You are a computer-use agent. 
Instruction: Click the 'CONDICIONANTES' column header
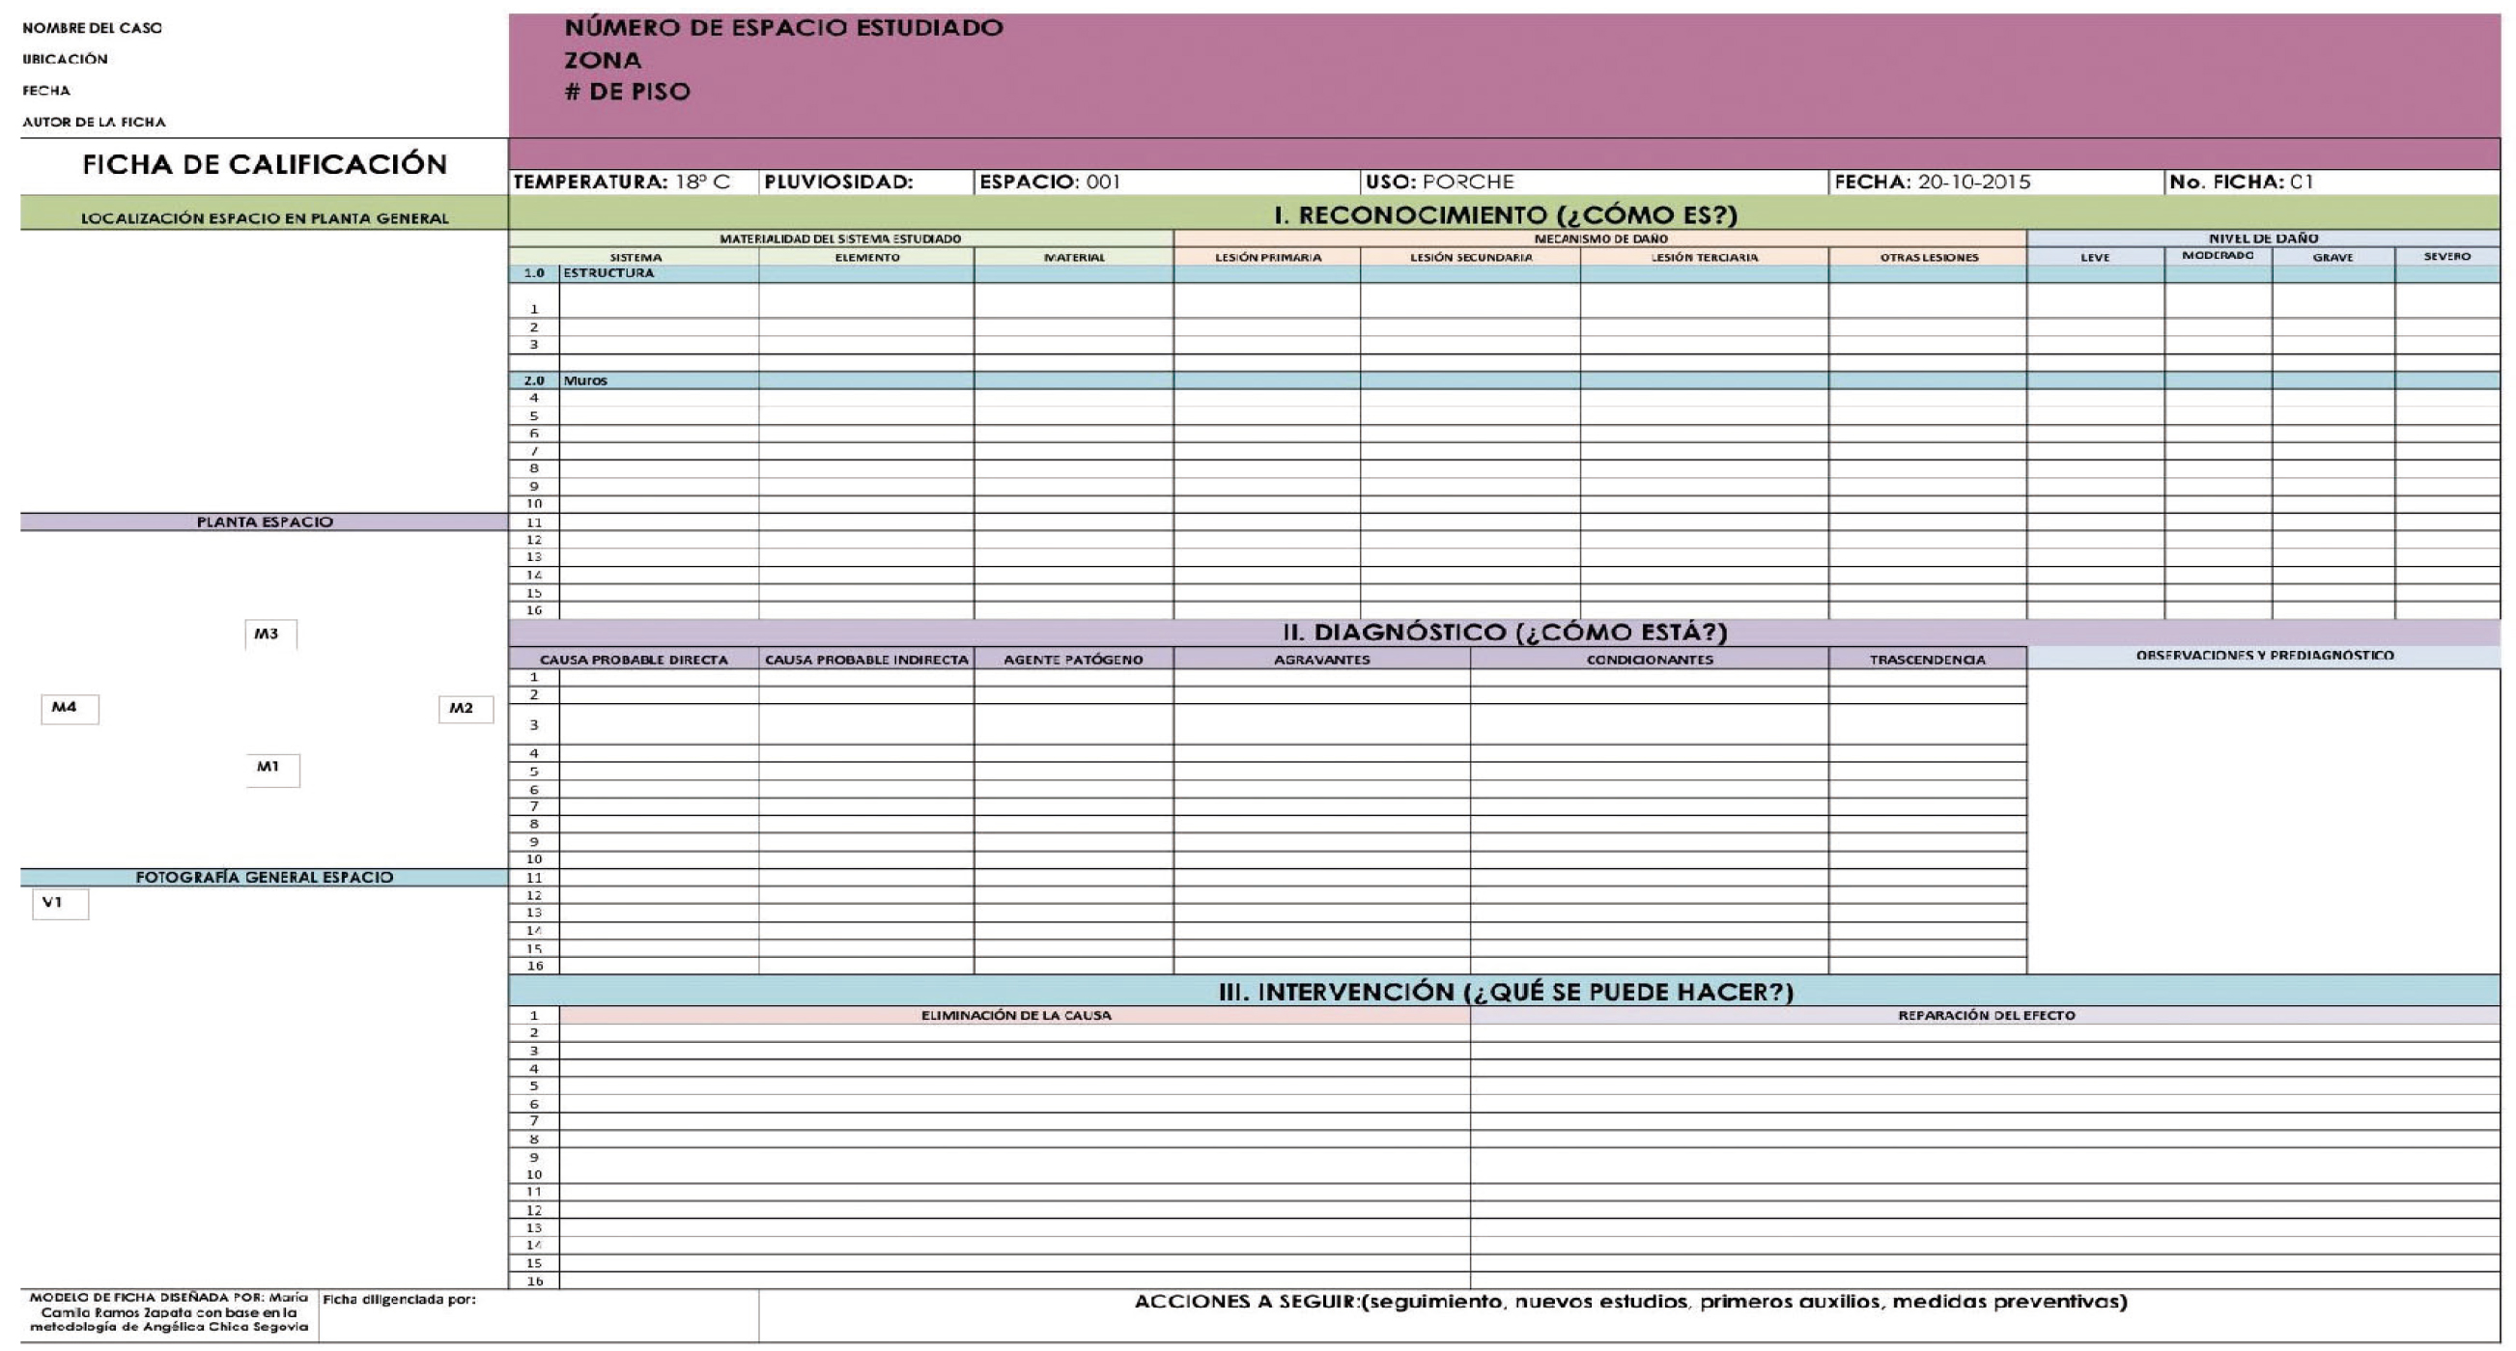[1650, 660]
